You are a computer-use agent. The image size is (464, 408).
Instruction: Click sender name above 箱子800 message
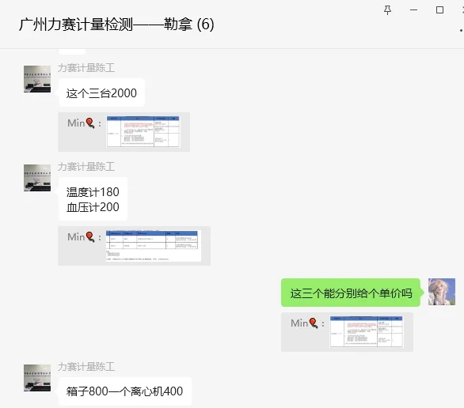(86, 367)
